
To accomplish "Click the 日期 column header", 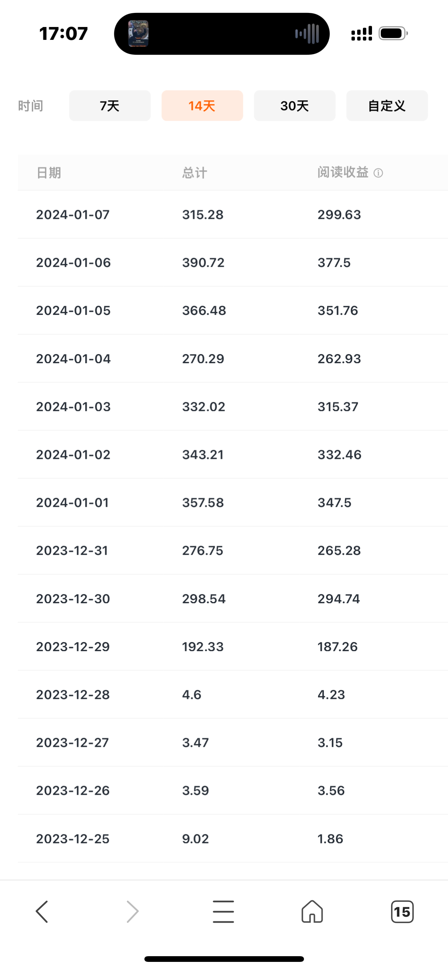I will pyautogui.click(x=49, y=173).
